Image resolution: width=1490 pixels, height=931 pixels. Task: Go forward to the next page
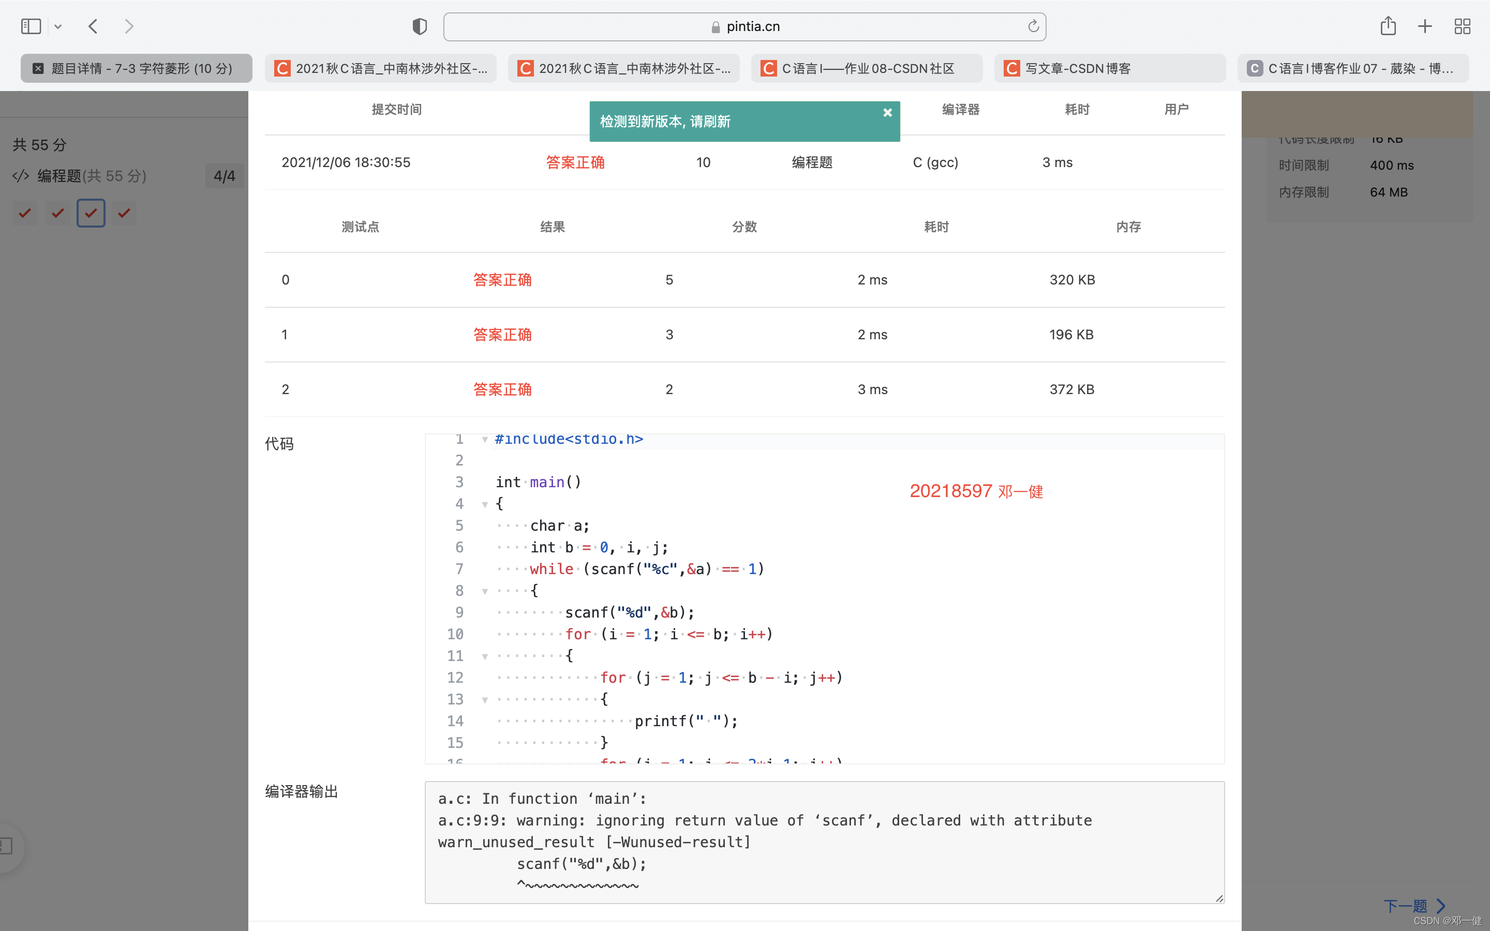pyautogui.click(x=129, y=26)
